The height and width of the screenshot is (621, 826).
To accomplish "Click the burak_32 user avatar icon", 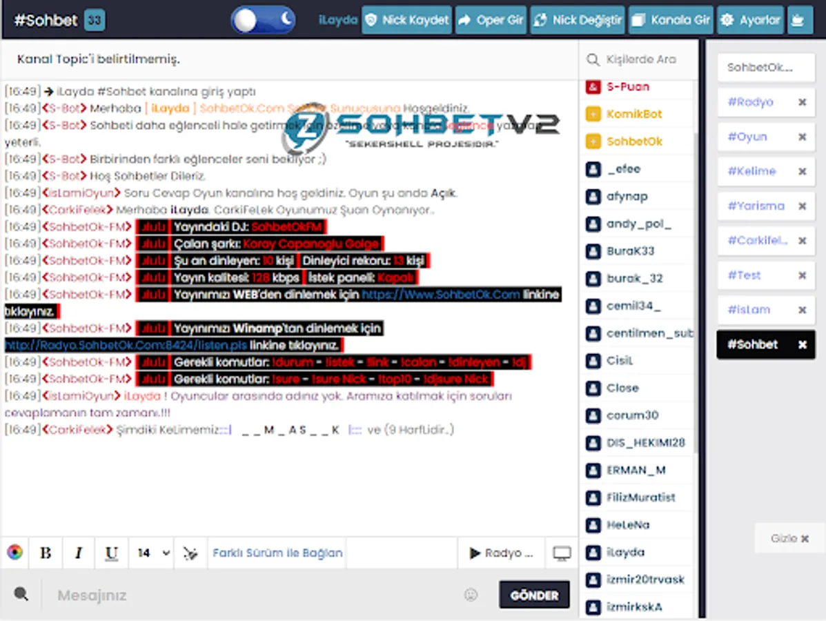I will pyautogui.click(x=593, y=279).
